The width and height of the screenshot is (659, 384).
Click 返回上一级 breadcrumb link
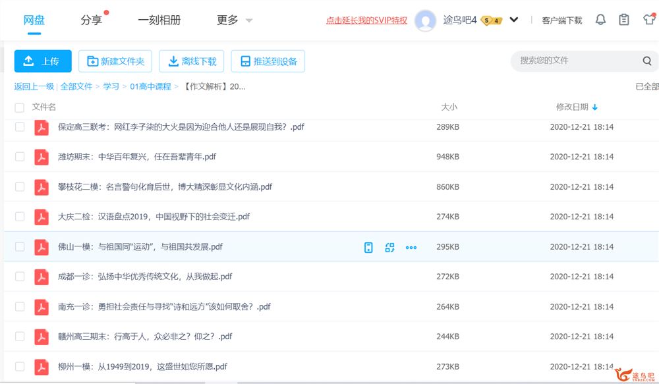34,86
